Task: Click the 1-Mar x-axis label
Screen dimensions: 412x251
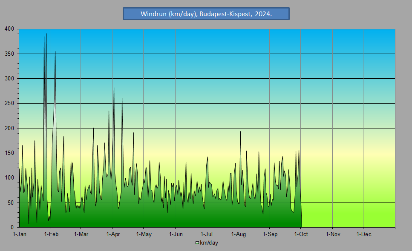Action: tap(81, 234)
